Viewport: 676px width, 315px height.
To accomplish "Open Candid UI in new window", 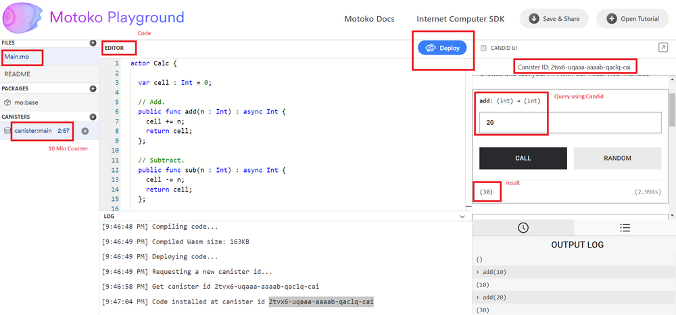I will pos(662,48).
